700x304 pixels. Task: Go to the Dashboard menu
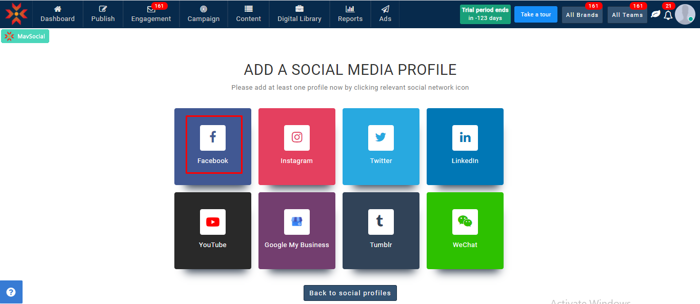(57, 14)
